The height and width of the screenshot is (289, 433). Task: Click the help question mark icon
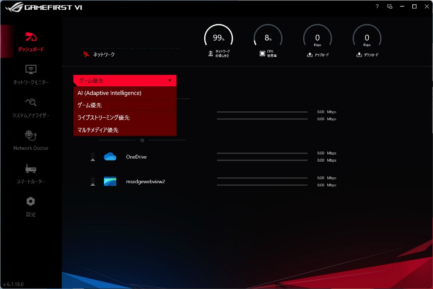coord(377,6)
